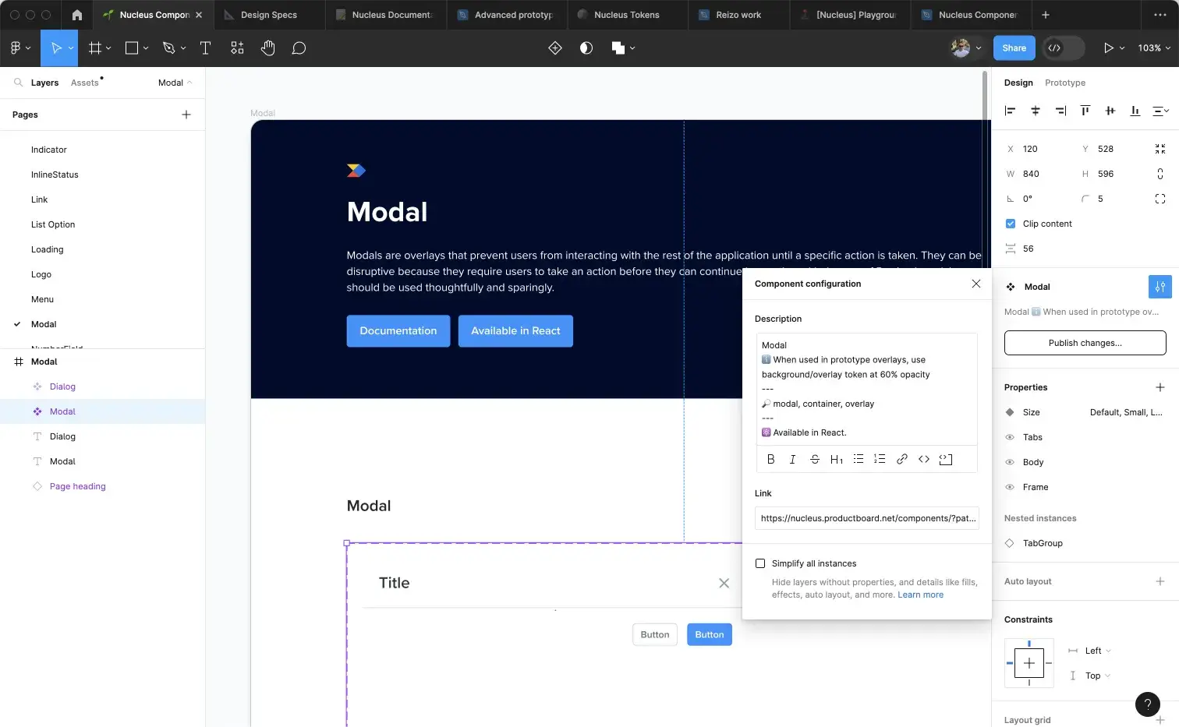The width and height of the screenshot is (1179, 727).
Task: Open the zoom level dropdown
Action: pyautogui.click(x=1152, y=48)
